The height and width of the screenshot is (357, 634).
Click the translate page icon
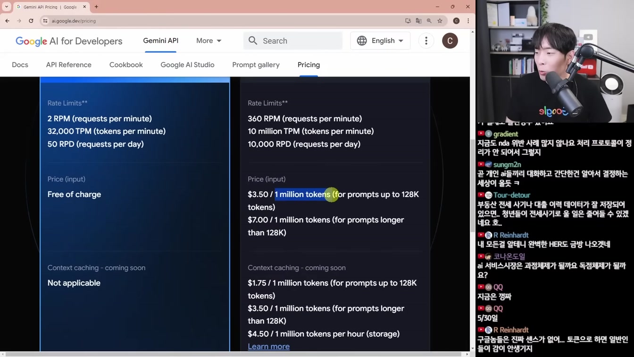tap(418, 21)
